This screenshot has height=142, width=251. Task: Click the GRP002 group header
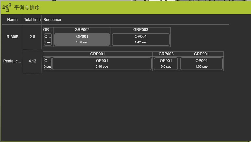pos(82,30)
